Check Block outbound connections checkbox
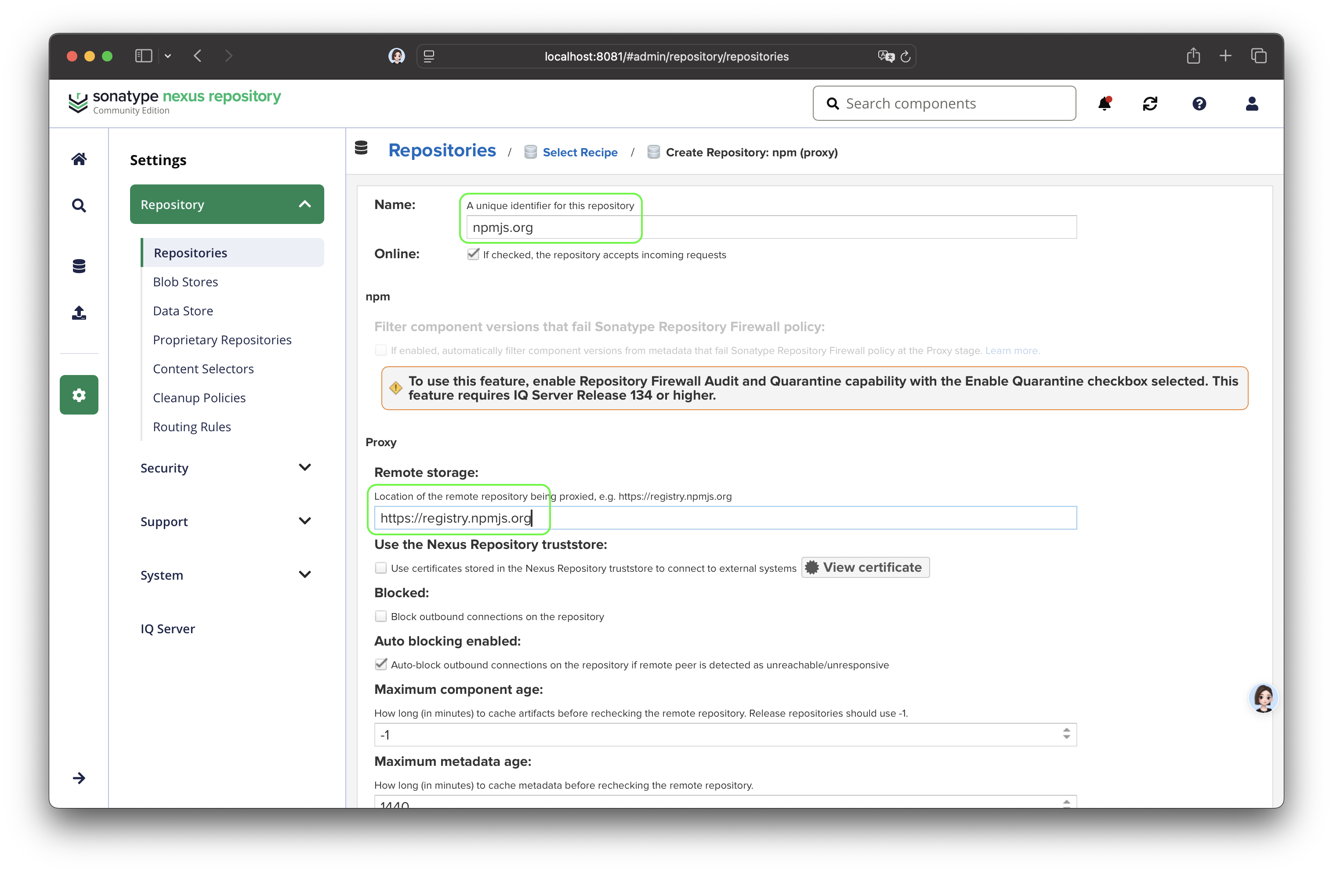 [381, 616]
